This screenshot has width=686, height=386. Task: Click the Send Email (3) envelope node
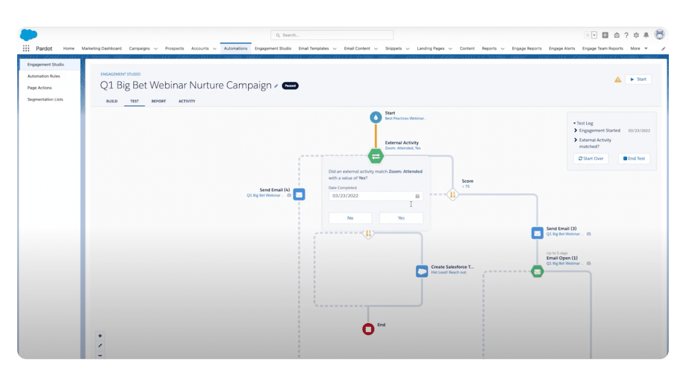coord(537,233)
